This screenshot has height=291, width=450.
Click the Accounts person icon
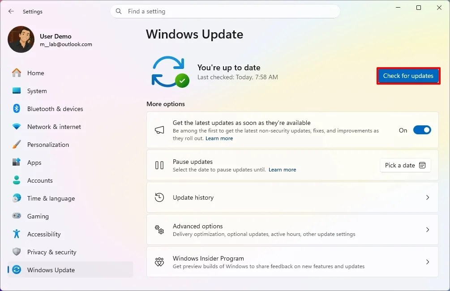point(17,180)
